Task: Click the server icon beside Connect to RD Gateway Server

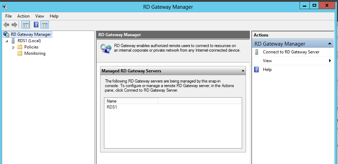Action: (x=257, y=52)
